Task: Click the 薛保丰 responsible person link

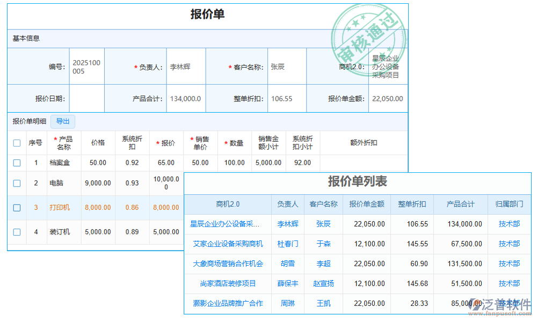Action: (288, 284)
